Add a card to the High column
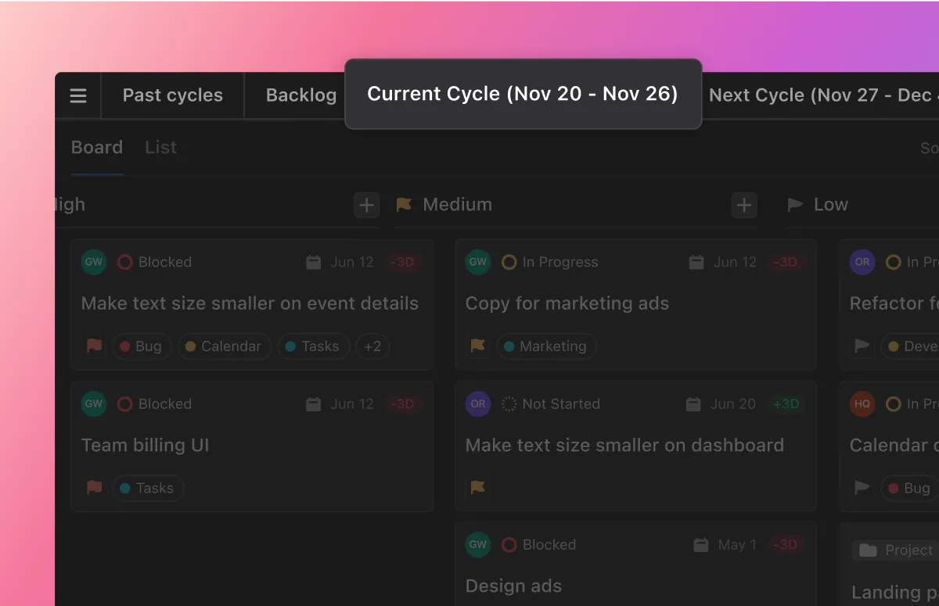The height and width of the screenshot is (606, 939). (x=366, y=205)
